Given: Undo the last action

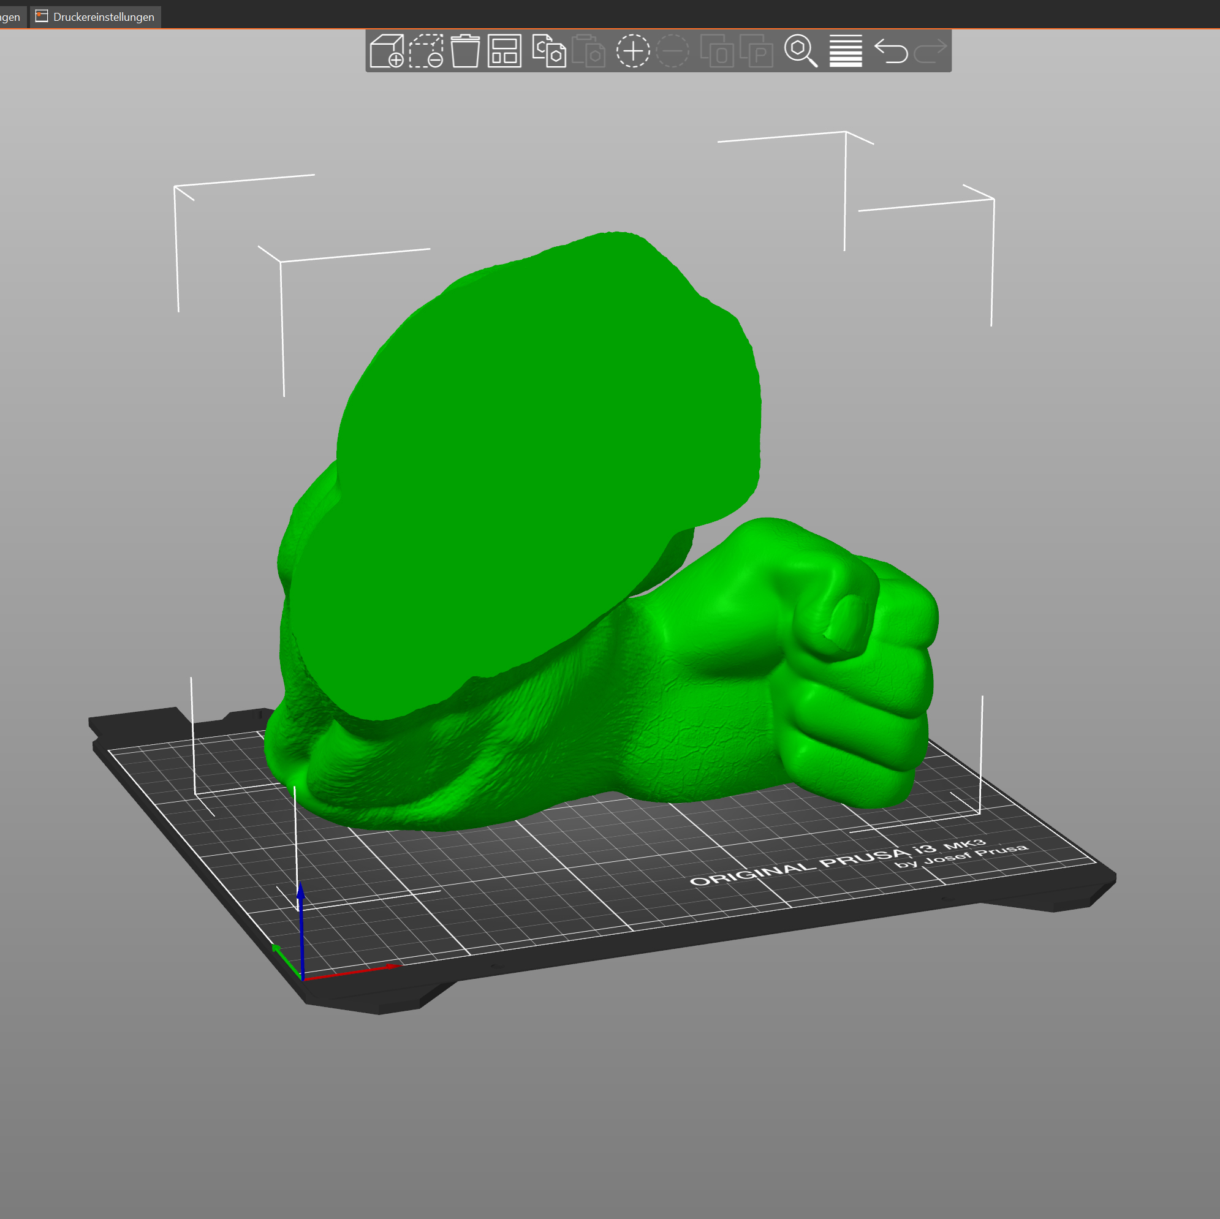Looking at the screenshot, I should click(x=891, y=50).
